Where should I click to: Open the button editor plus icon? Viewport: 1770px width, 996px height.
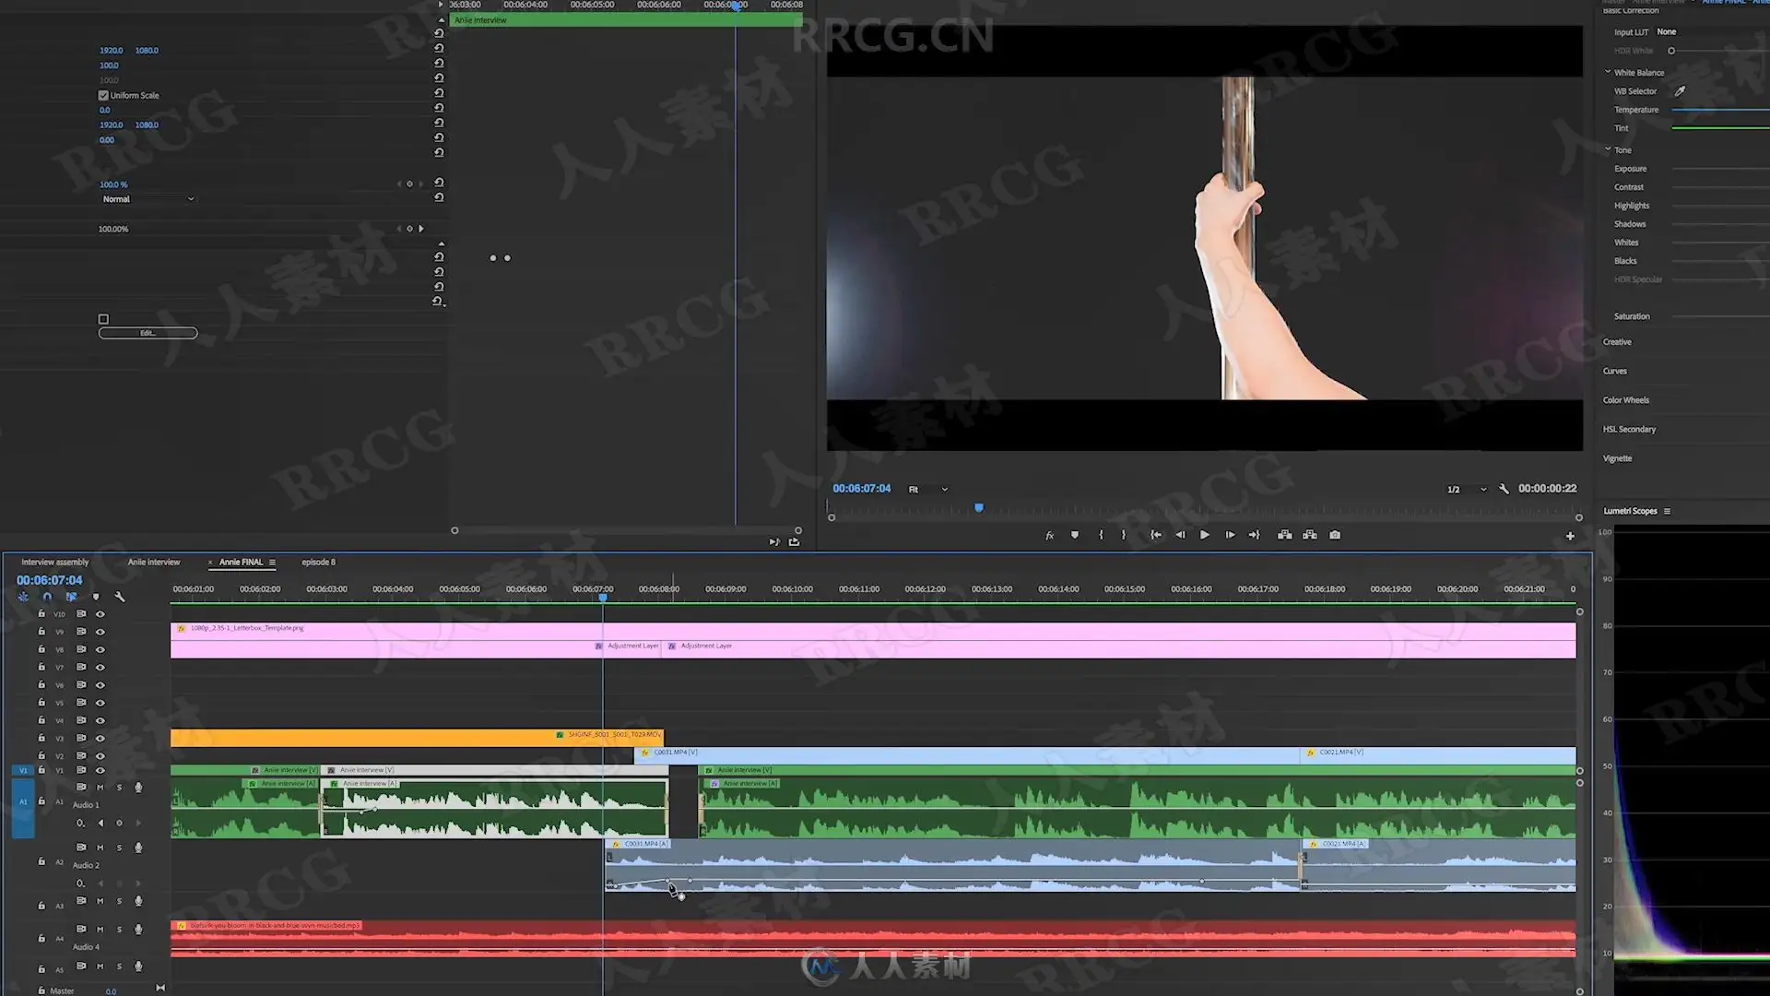1570,536
